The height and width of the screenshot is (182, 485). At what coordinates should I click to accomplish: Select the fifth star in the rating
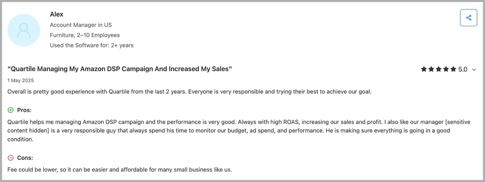click(x=453, y=69)
